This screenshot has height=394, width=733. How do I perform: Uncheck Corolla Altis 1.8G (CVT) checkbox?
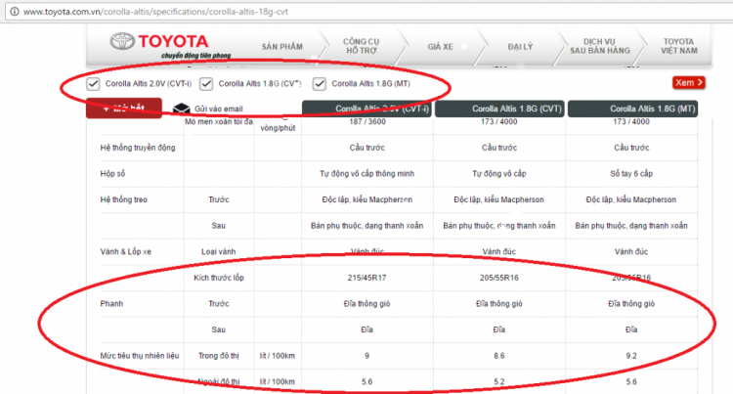tap(206, 84)
